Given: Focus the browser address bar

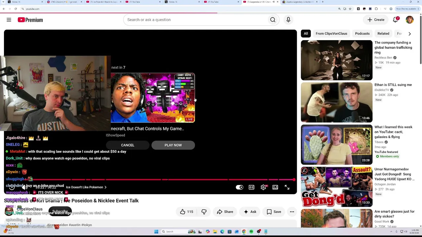Looking at the screenshot, I should point(178,9).
